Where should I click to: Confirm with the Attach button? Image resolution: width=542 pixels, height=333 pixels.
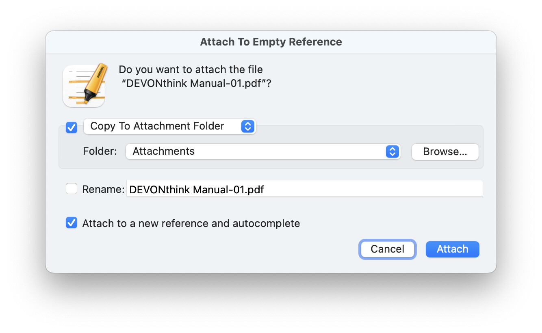point(453,249)
